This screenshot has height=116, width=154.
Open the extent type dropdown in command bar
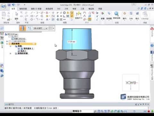tap(40, 28)
